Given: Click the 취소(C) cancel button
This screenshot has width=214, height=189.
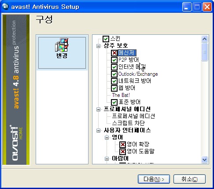Looking at the screenshot, I should pos(189,179).
